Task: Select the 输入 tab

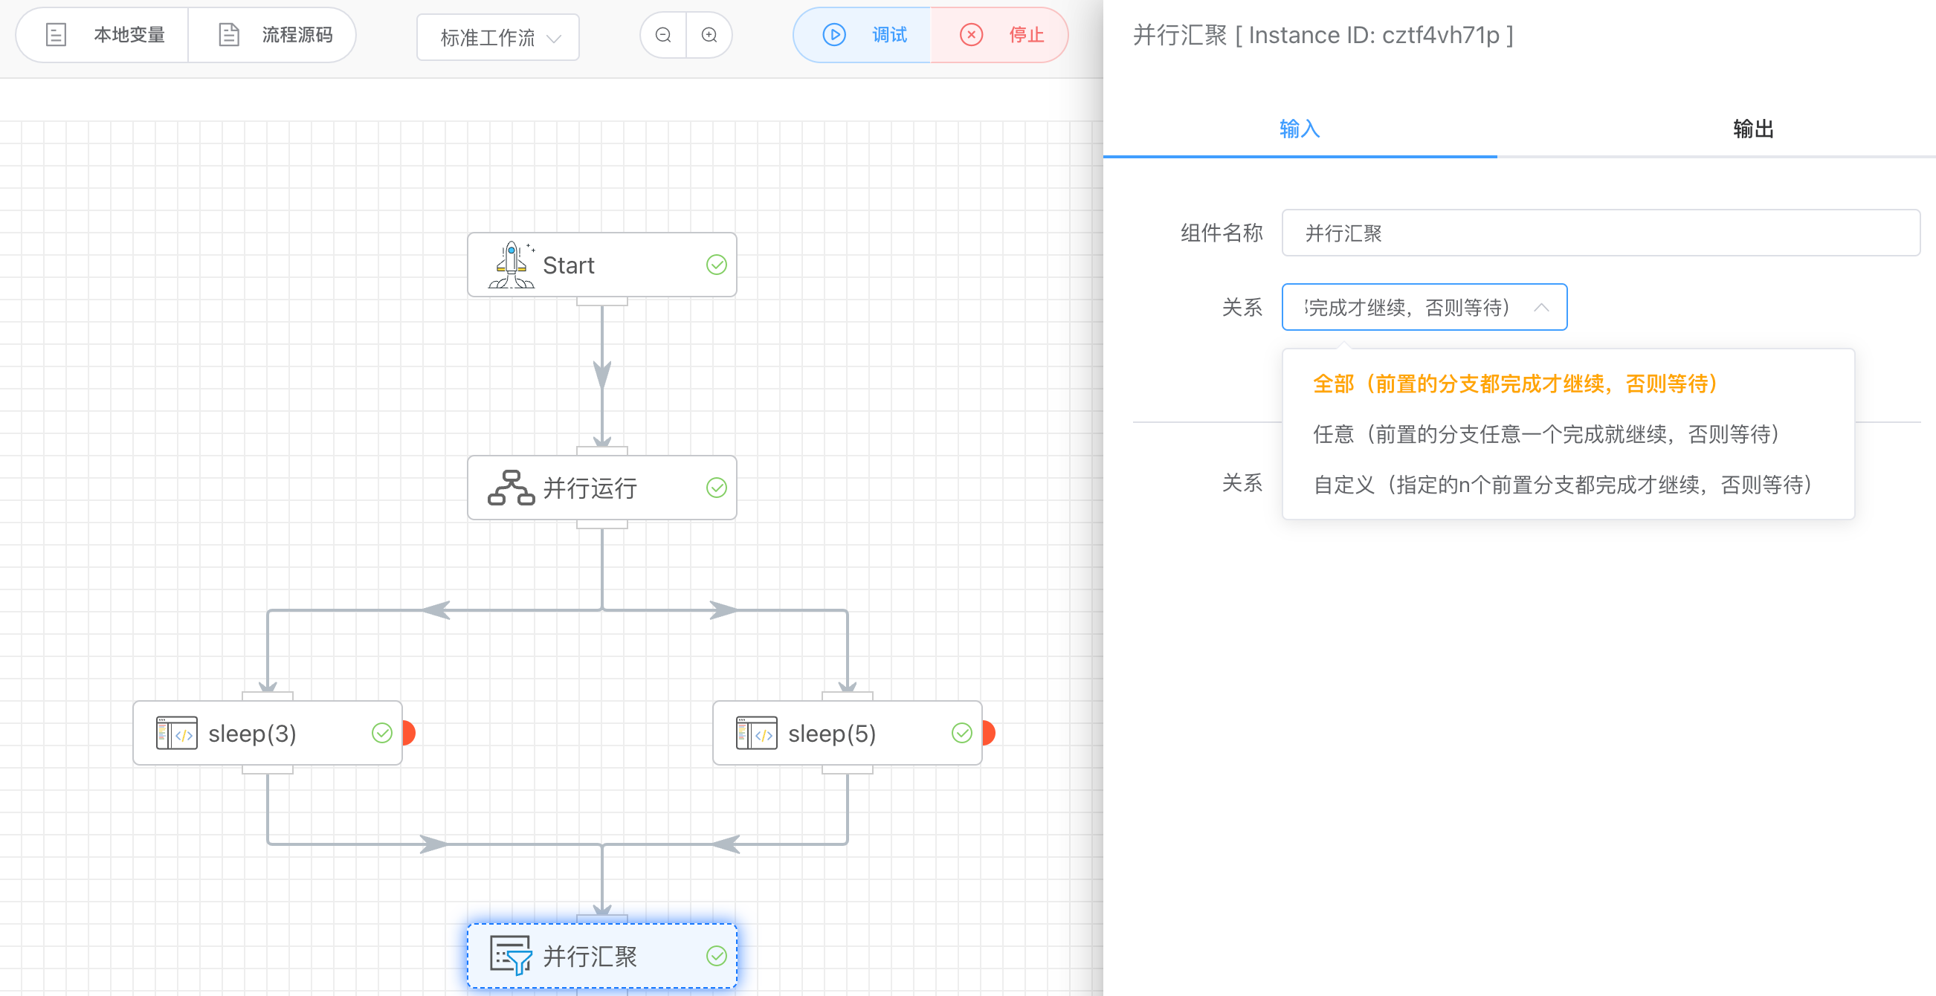Action: click(x=1300, y=129)
